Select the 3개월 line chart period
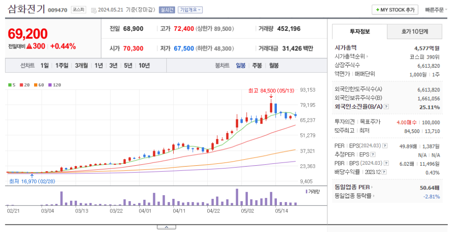The width and height of the screenshot is (451, 232). pos(81,65)
